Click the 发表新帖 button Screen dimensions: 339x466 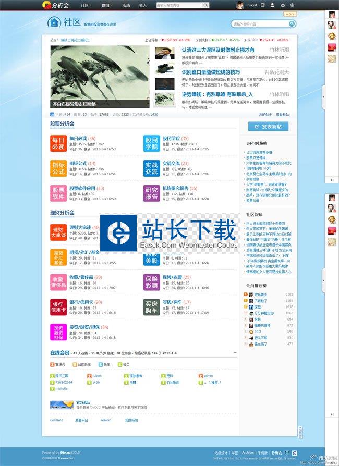pos(268,127)
